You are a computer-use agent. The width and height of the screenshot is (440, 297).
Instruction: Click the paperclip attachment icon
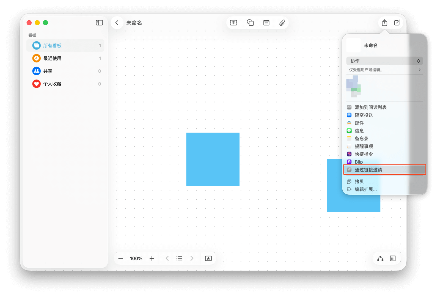282,23
